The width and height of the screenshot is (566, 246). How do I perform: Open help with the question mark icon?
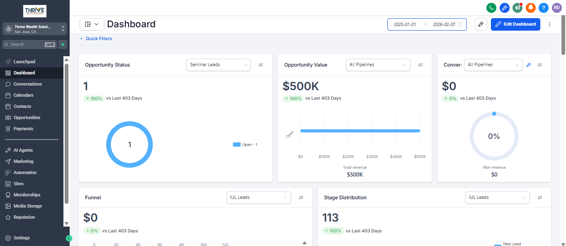point(543,7)
